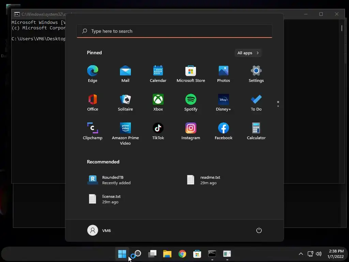
Task: Open the VM6 user account menu
Action: pos(99,230)
